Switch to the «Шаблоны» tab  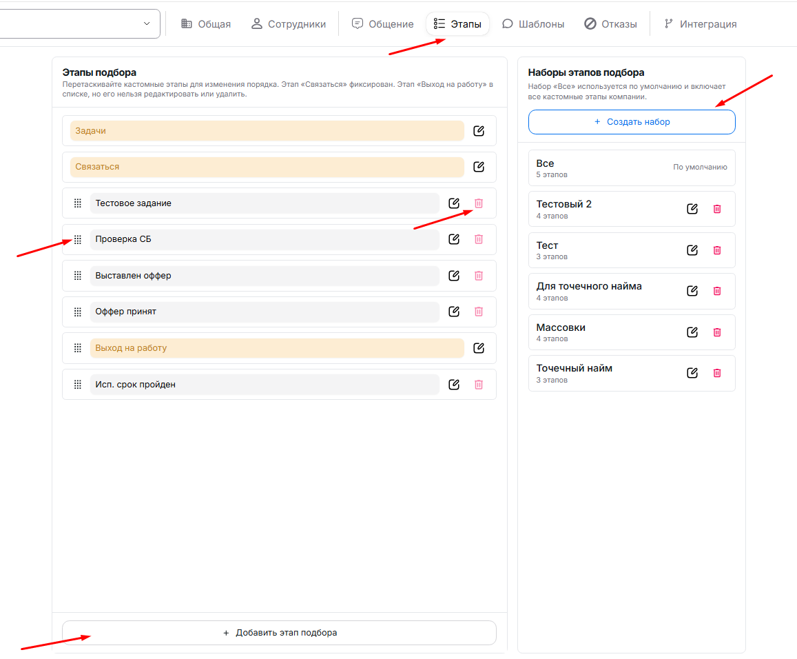pos(533,24)
